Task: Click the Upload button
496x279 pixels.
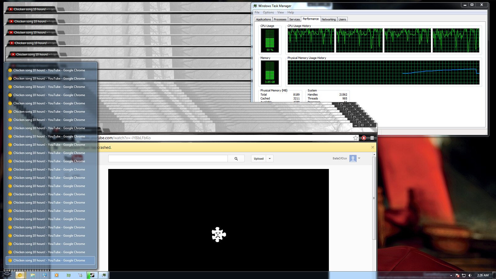Action: pyautogui.click(x=259, y=159)
